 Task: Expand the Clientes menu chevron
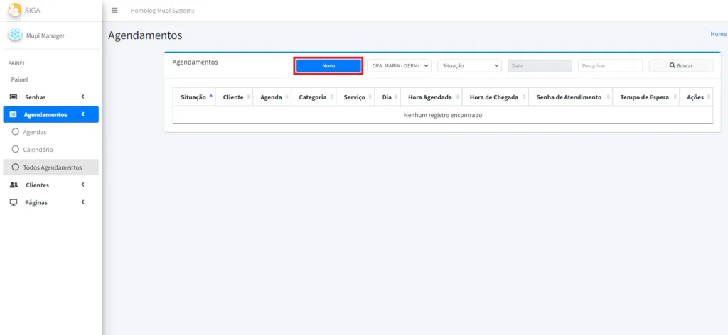pos(82,185)
